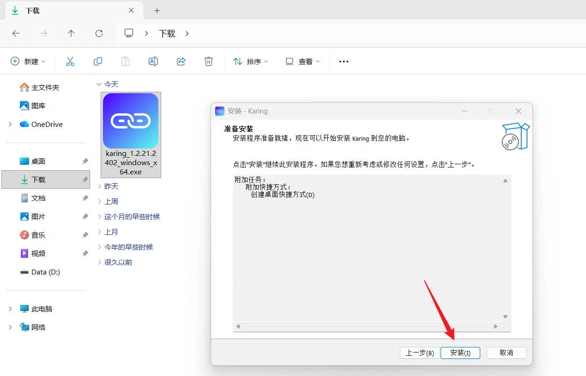The width and height of the screenshot is (586, 376).
Task: Open 主文件夹 in sidebar
Action: click(x=46, y=87)
